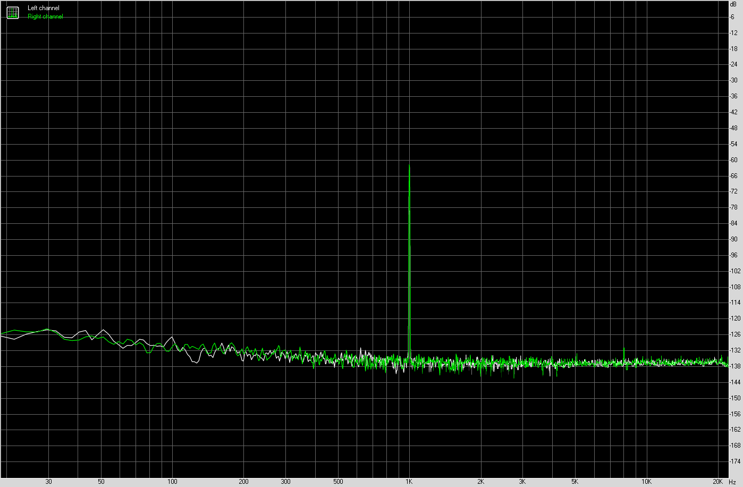Image resolution: width=743 pixels, height=487 pixels.
Task: Click the '-78' dB axis label
Action: [x=733, y=207]
